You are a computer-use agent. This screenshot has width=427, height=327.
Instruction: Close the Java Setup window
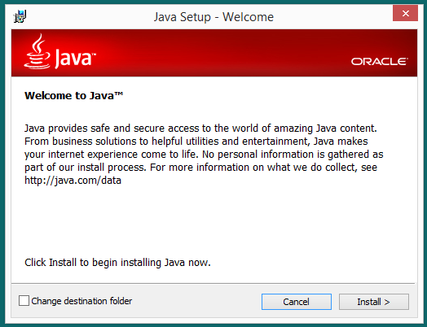pyautogui.click(x=405, y=13)
